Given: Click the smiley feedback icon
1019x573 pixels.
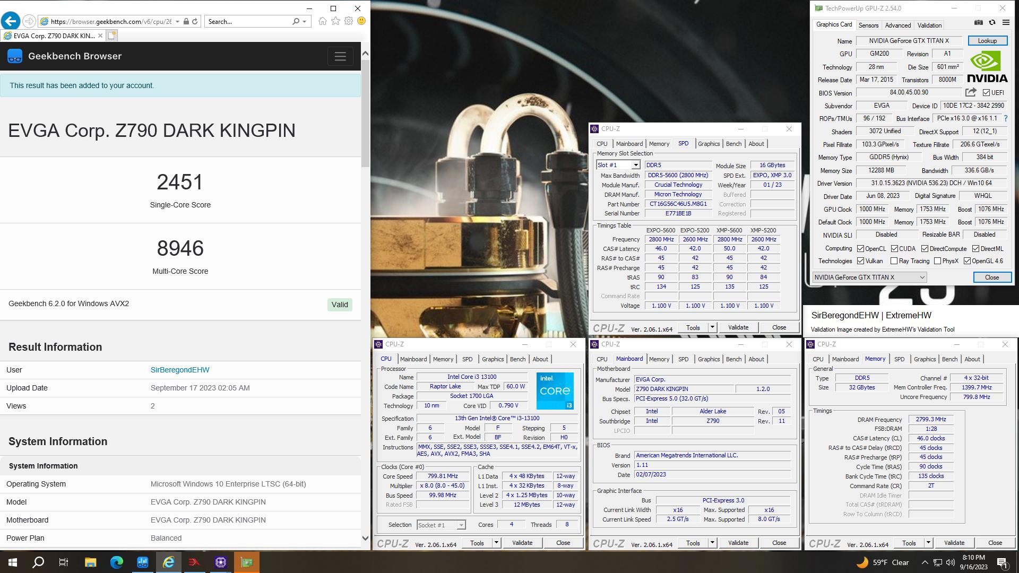Looking at the screenshot, I should click(x=361, y=21).
